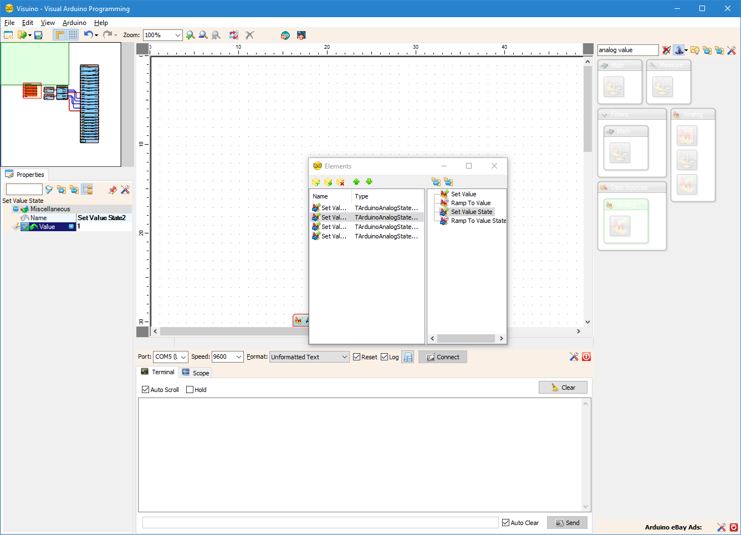The height and width of the screenshot is (535, 741).
Task: Click the arrange components toolbar icon
Action: click(234, 35)
